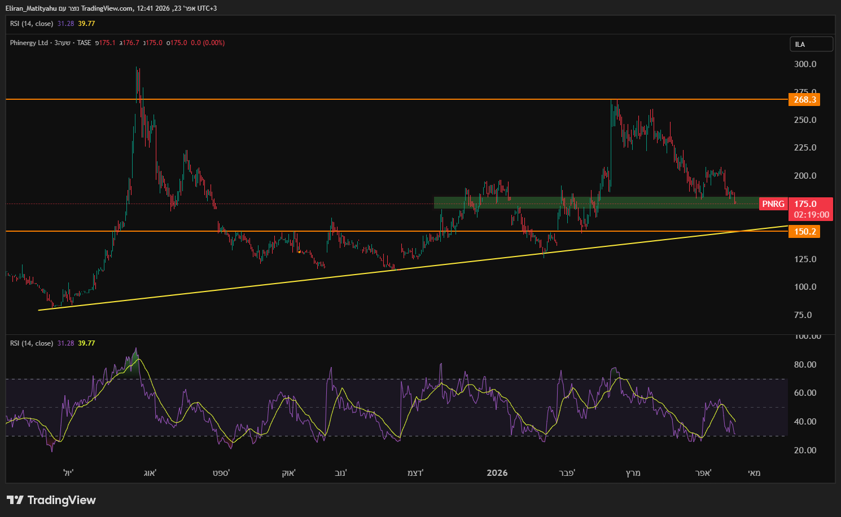
Task: Select the 268.3 orange price label
Action: pyautogui.click(x=804, y=100)
